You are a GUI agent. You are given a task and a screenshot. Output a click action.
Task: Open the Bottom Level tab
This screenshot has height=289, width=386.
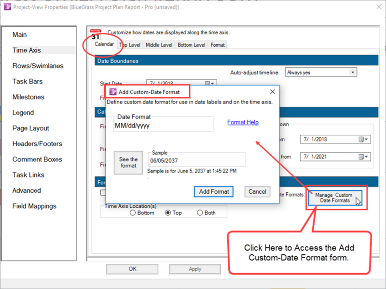tap(192, 45)
